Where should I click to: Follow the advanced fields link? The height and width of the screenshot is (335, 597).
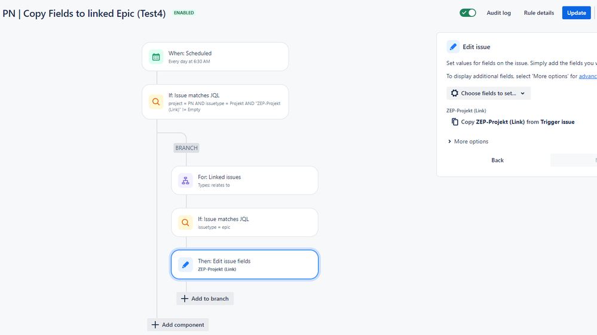tap(588, 76)
